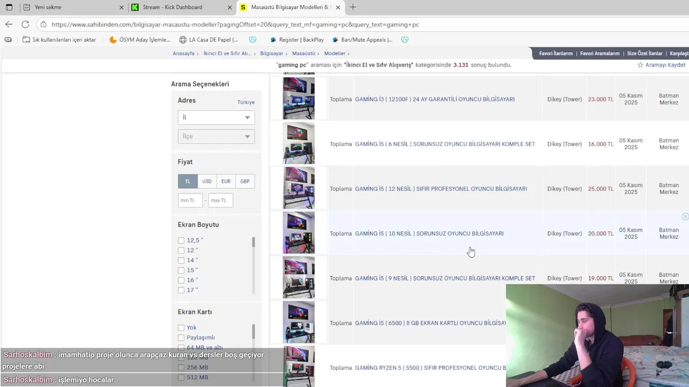Open GAMİNG İ3 (12100F) 24 AY GARANTİLİ listing title
Image resolution: width=689 pixels, height=387 pixels.
coord(435,99)
